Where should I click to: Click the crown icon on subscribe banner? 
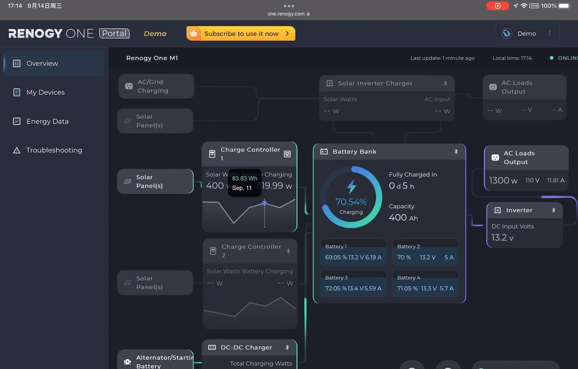coord(194,33)
